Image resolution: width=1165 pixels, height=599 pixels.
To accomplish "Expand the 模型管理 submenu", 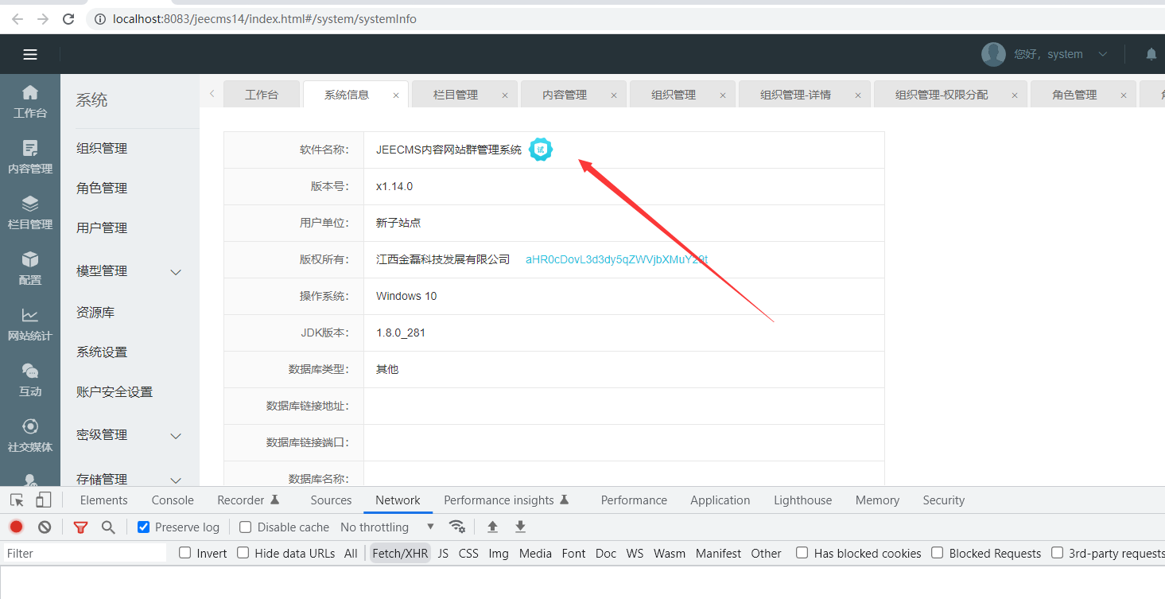I will pos(176,272).
